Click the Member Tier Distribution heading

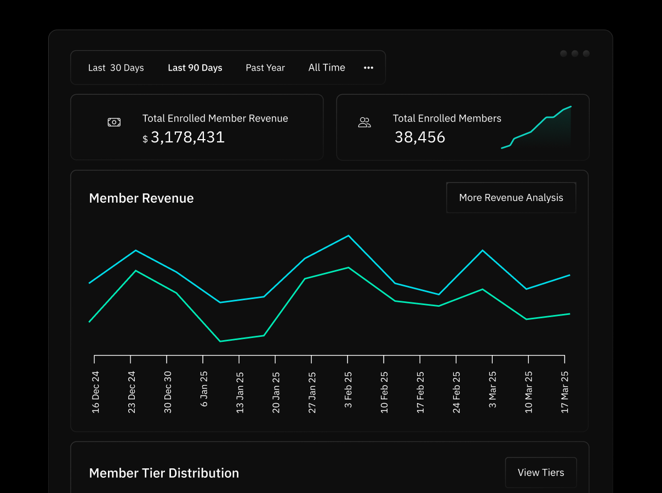tap(164, 473)
